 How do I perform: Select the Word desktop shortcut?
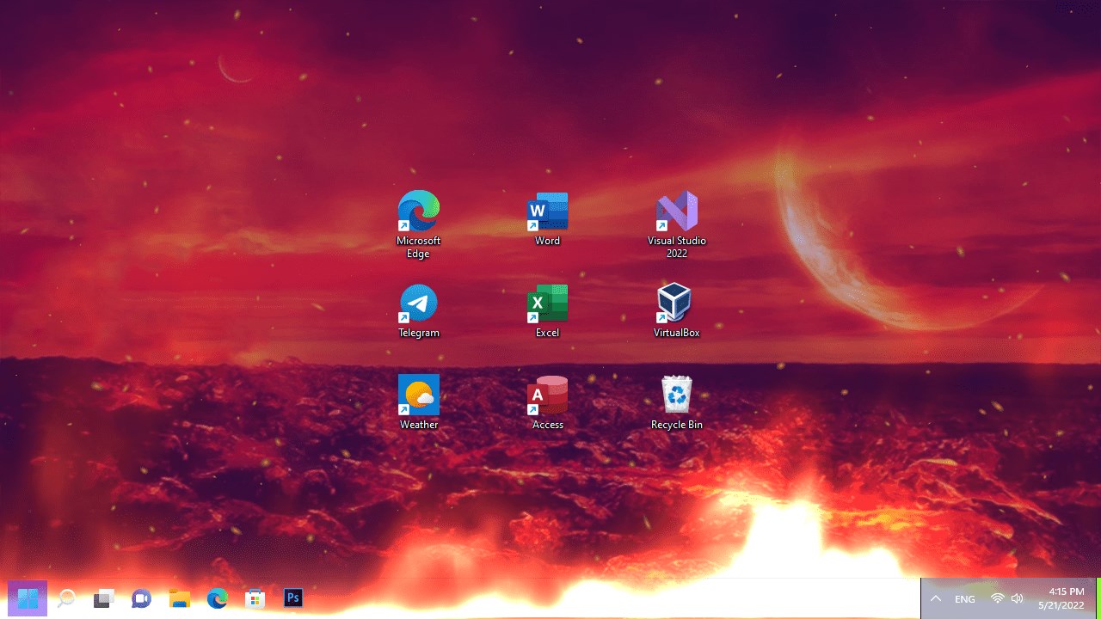click(548, 218)
